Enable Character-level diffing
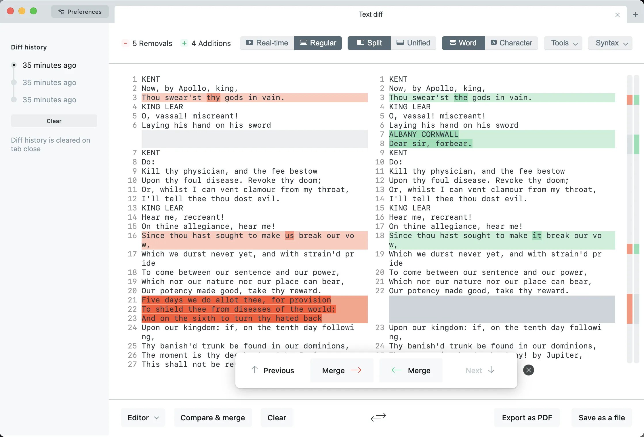 pos(511,43)
